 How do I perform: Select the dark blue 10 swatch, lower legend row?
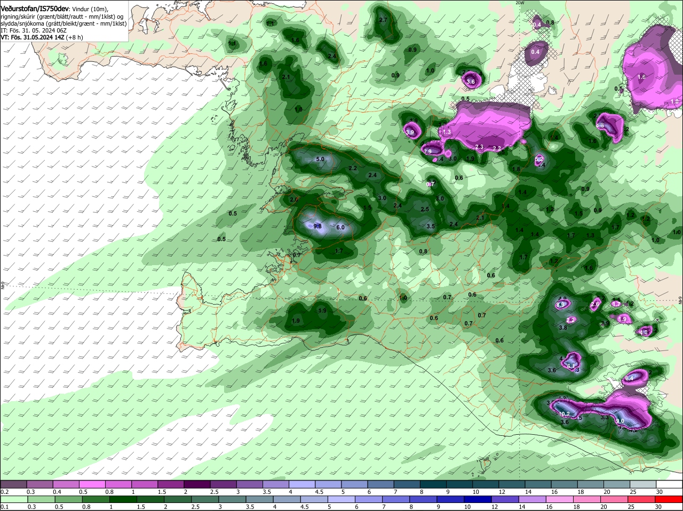(x=478, y=498)
